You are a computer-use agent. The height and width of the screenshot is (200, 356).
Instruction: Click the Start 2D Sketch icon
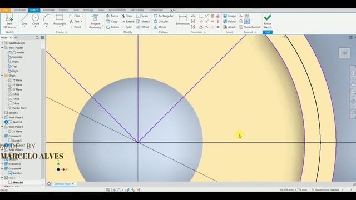pos(9,18)
